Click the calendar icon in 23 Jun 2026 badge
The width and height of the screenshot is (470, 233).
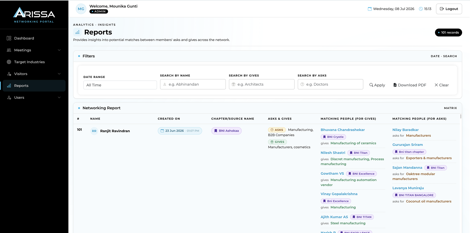[x=162, y=131]
